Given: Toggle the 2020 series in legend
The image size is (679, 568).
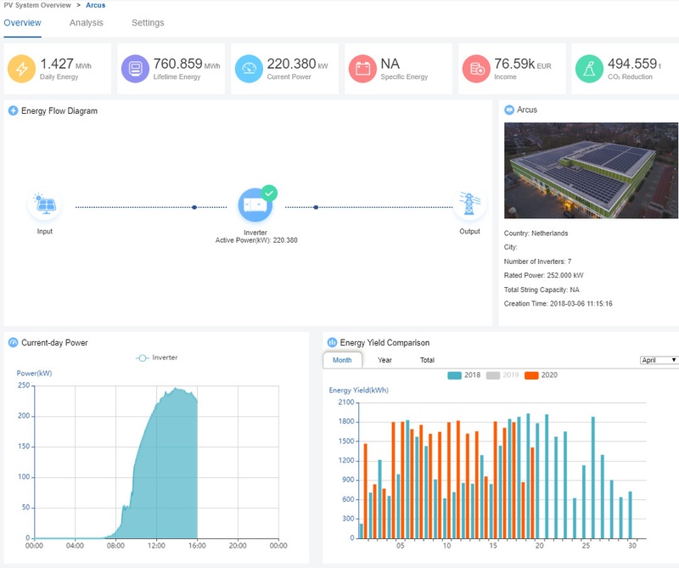Looking at the screenshot, I should click(x=541, y=375).
